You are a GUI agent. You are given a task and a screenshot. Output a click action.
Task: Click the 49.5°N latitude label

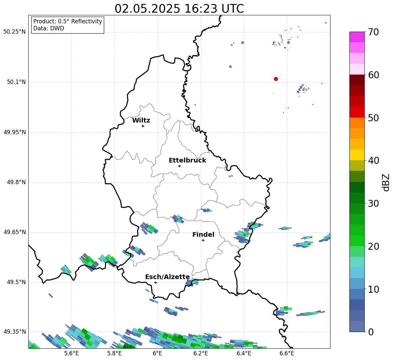[x=16, y=282]
